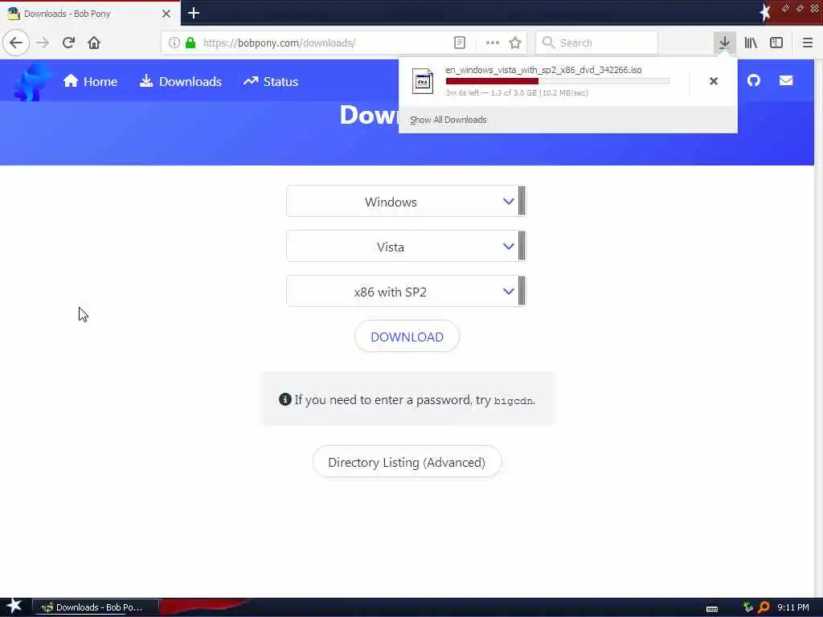Focus the browser Search field
The image size is (823, 617).
(597, 43)
